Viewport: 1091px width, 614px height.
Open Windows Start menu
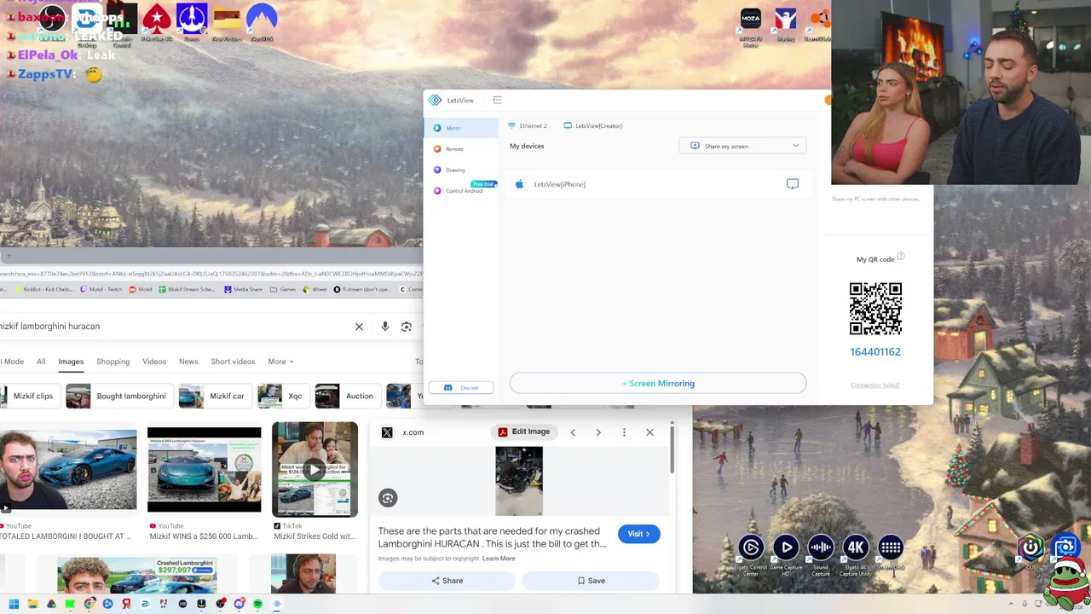pos(14,605)
